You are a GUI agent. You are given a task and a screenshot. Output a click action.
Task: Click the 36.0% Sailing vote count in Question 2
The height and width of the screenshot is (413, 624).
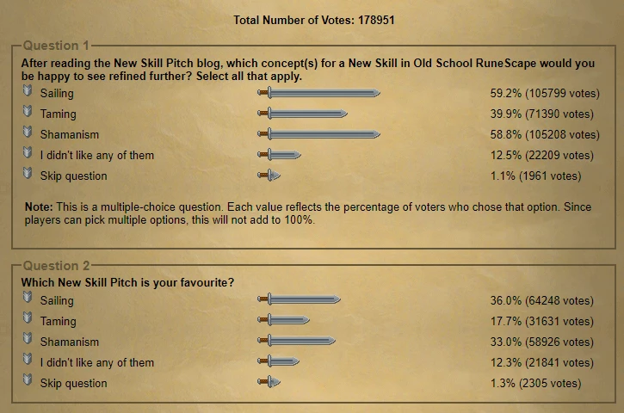point(541,300)
